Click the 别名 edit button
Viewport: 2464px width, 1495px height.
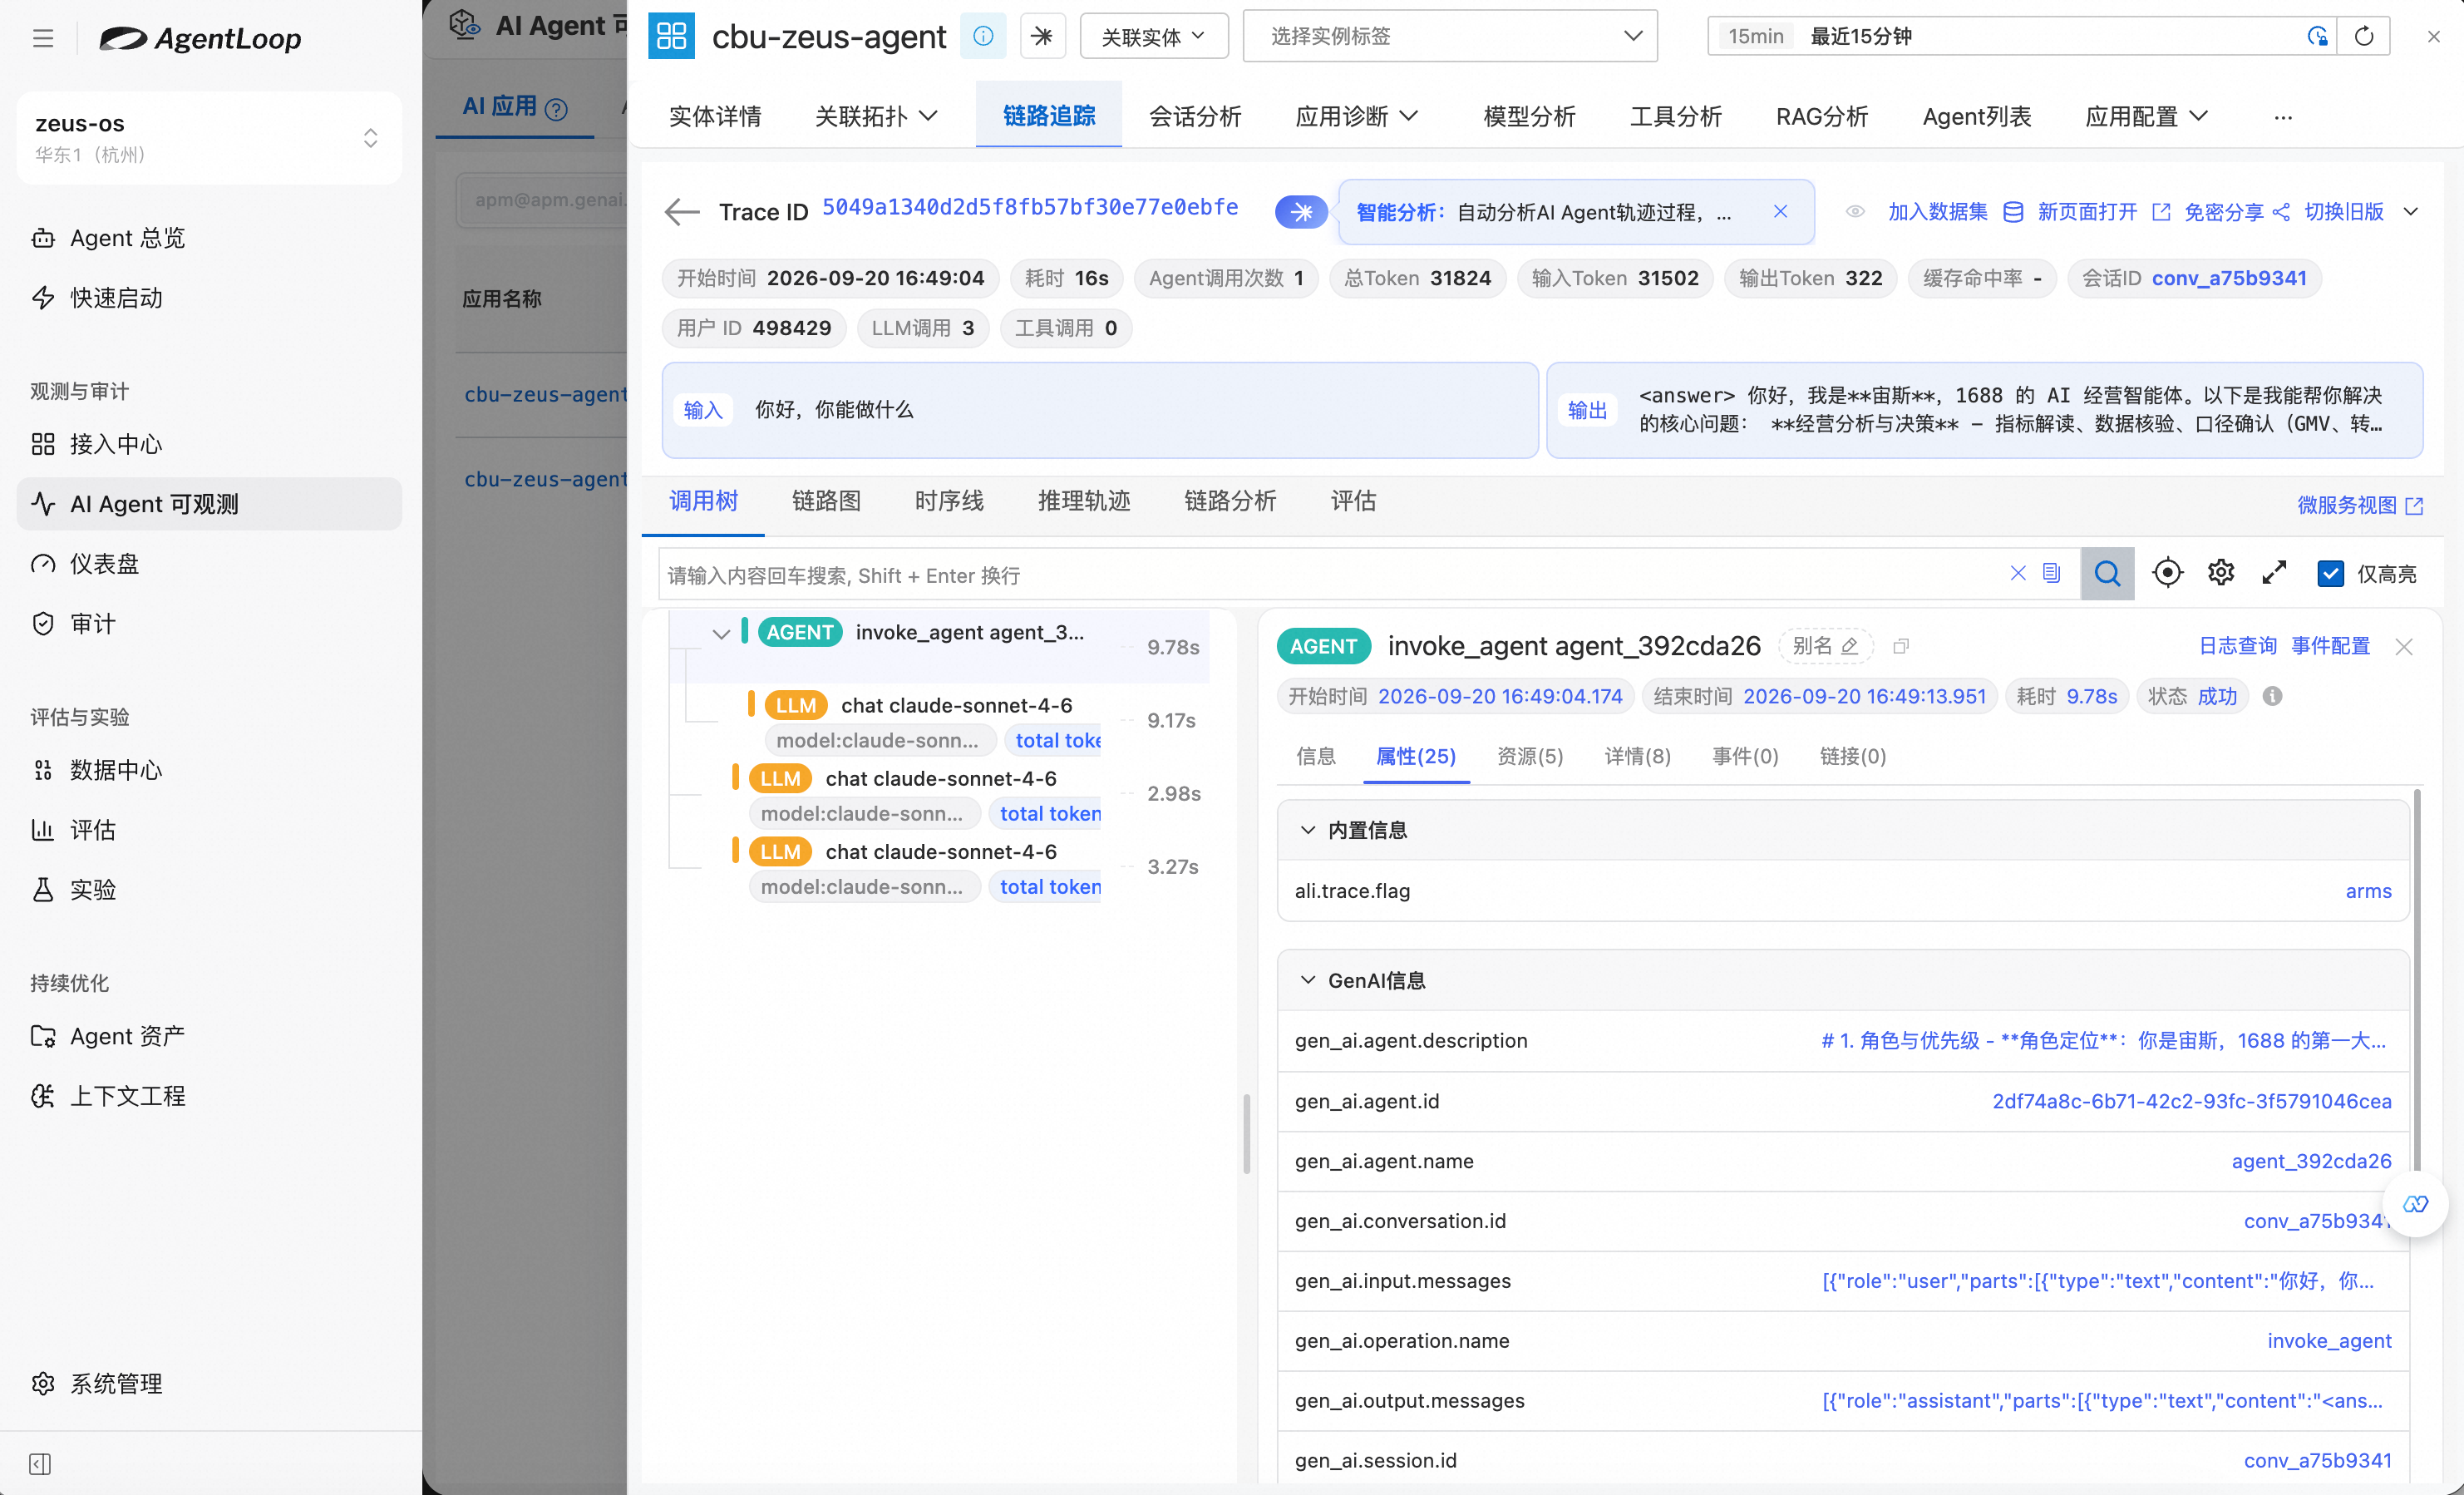pos(1825,646)
